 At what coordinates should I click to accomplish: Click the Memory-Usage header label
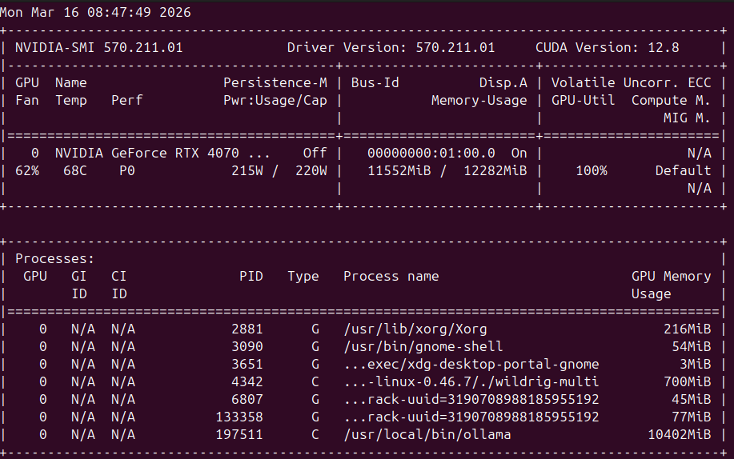(479, 101)
